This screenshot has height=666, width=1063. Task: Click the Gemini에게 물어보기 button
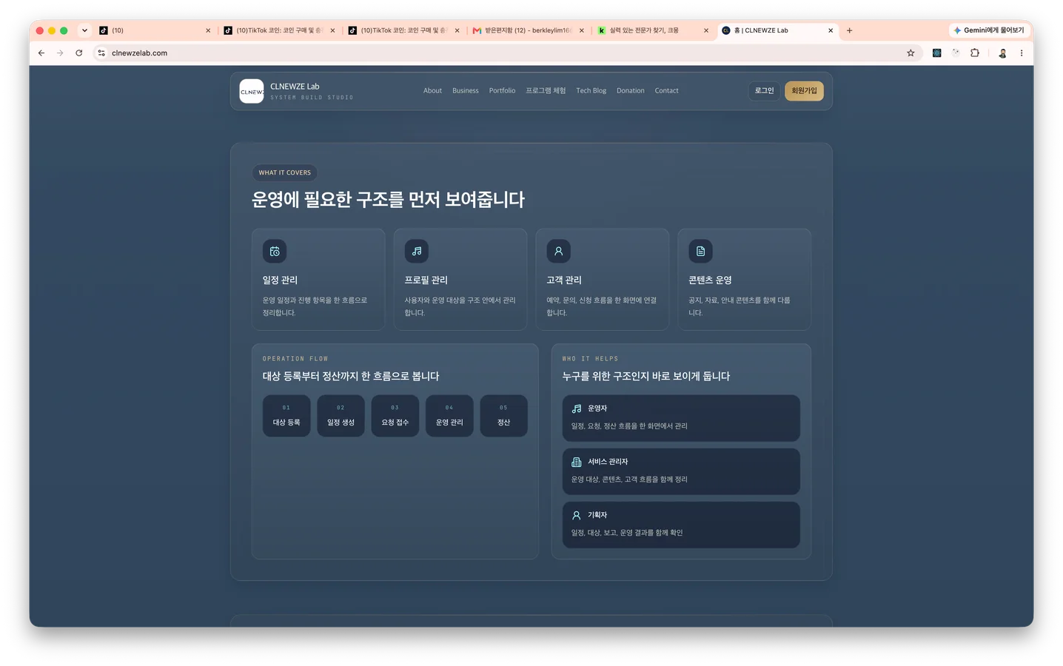(988, 30)
